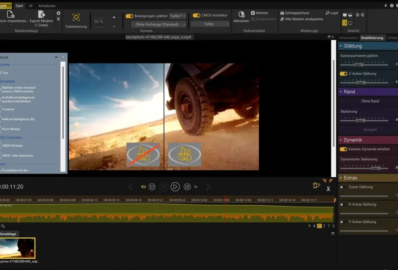Open the Information panel tab
Image resolution: width=398 pixels, height=270 pixels.
point(348,38)
